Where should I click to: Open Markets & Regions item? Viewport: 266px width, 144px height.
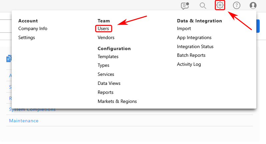pyautogui.click(x=117, y=101)
